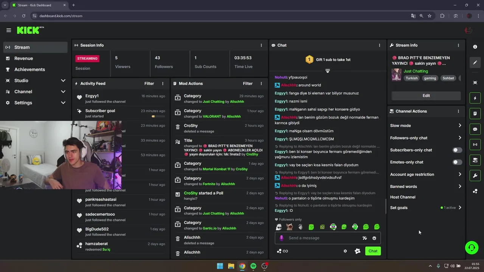Open File Explorer from the taskbar

tap(231, 266)
